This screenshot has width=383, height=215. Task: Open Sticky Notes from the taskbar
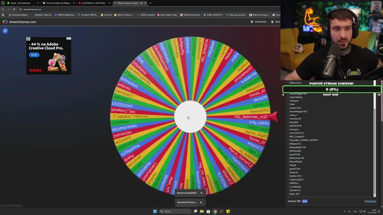pyautogui.click(x=228, y=211)
